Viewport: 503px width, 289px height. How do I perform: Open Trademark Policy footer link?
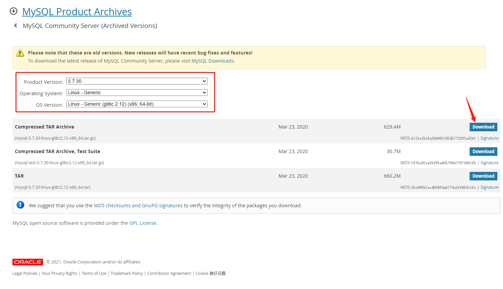coord(127,274)
